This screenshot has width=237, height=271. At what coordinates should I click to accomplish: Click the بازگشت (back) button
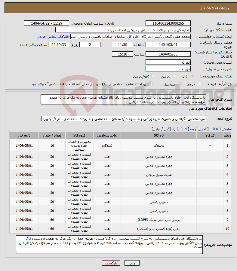tap(111, 263)
